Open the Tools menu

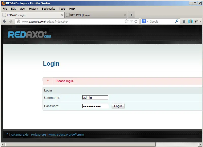[62, 9]
